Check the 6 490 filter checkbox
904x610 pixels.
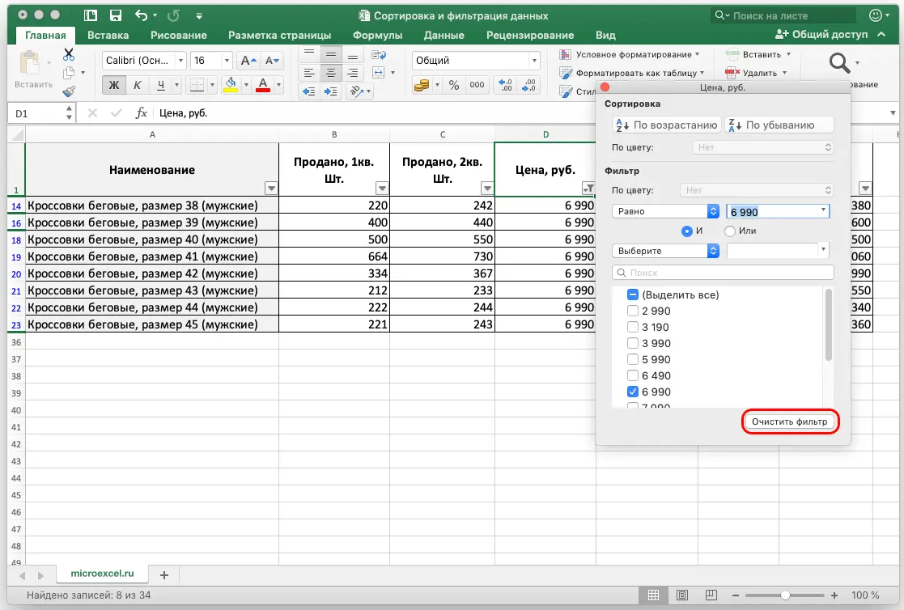(x=632, y=375)
